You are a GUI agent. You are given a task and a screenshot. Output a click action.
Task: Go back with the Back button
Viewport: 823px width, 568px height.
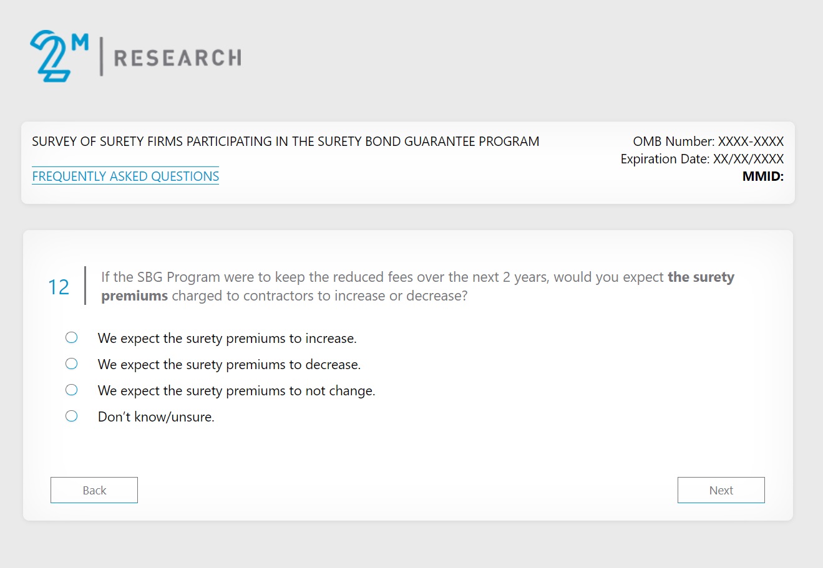[x=94, y=490]
